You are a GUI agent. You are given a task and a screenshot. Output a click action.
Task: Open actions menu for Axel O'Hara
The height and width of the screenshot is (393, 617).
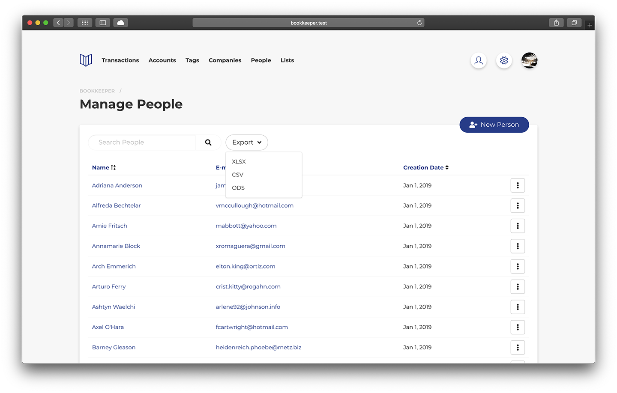pos(518,327)
